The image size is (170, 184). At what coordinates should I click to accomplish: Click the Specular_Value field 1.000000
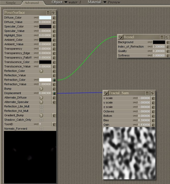pos(45,31)
